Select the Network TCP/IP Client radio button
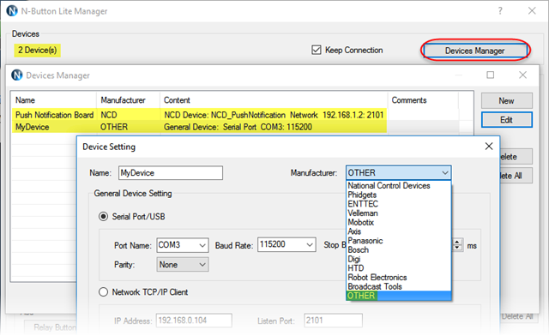 pos(103,292)
